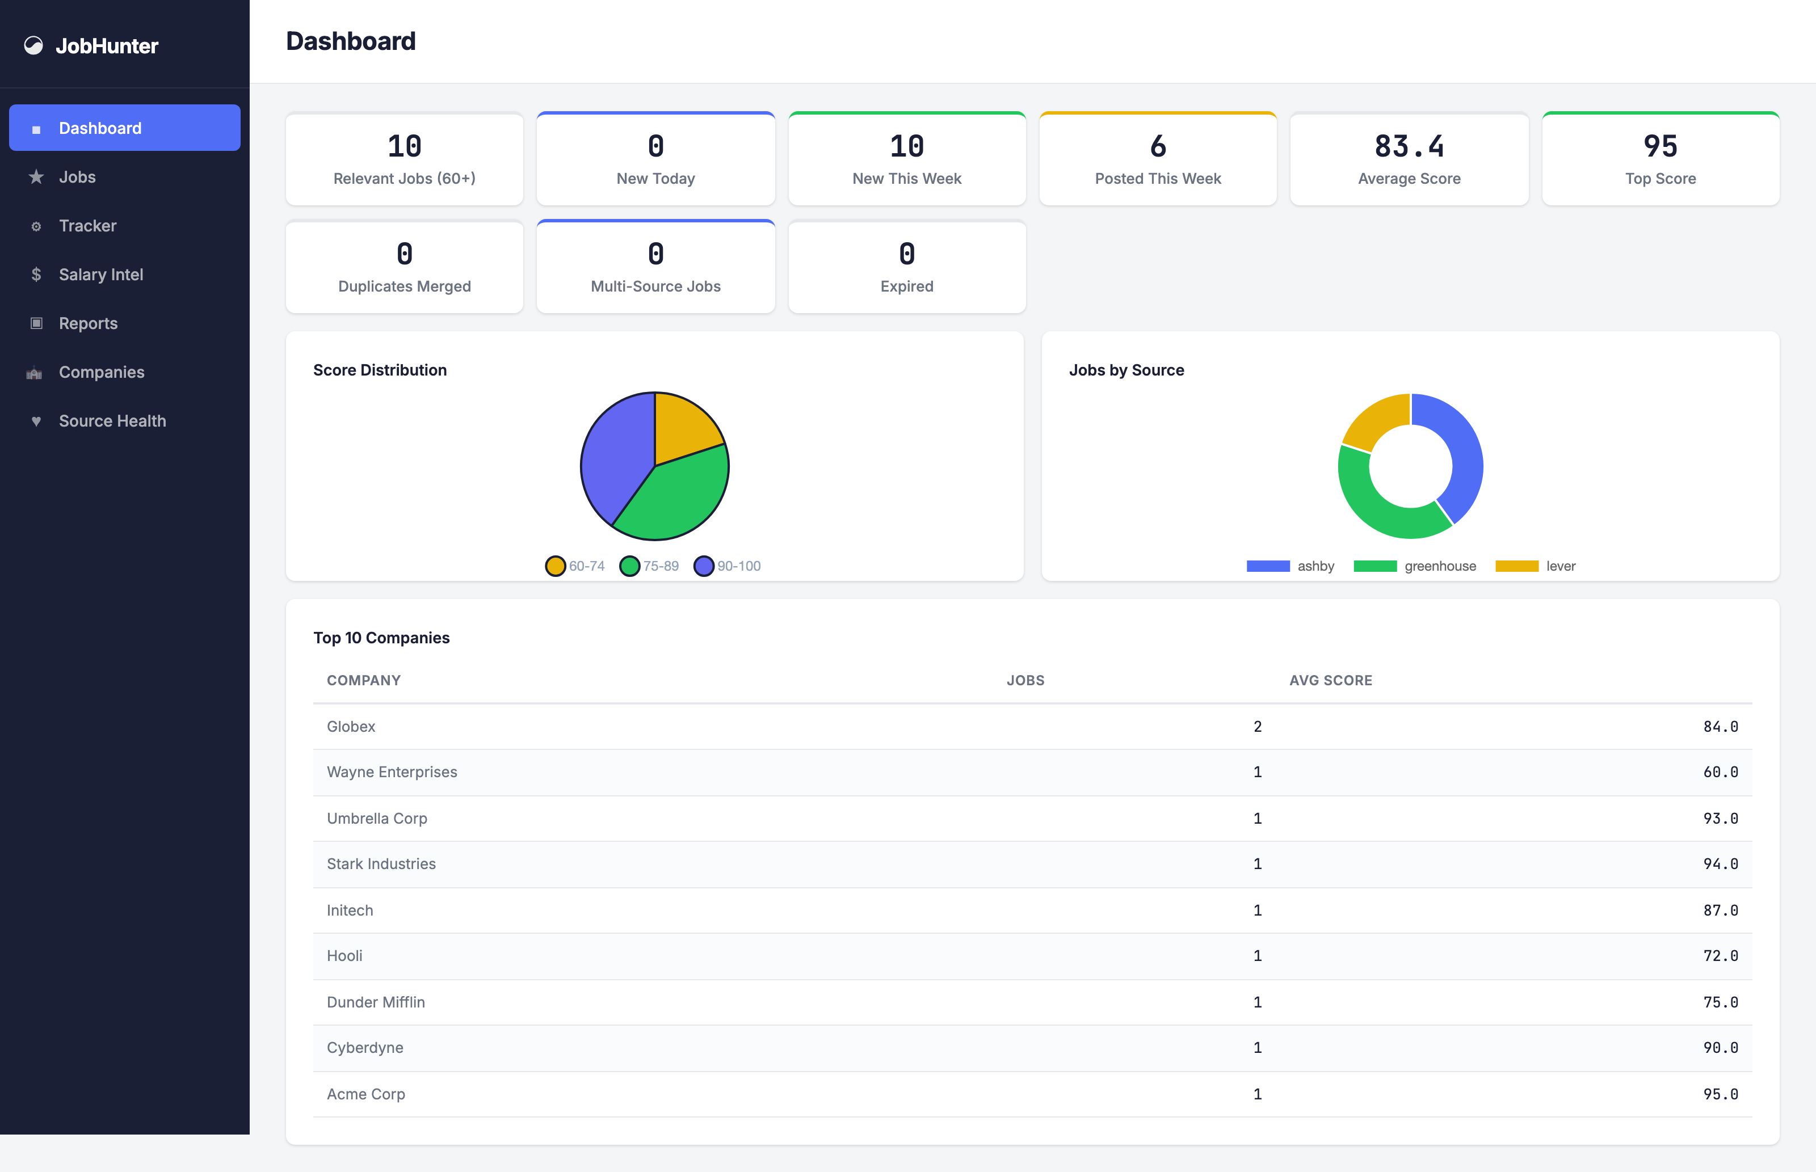Screen dimensions: 1816x1172
Task: Select the Initech row
Action: (1032, 911)
